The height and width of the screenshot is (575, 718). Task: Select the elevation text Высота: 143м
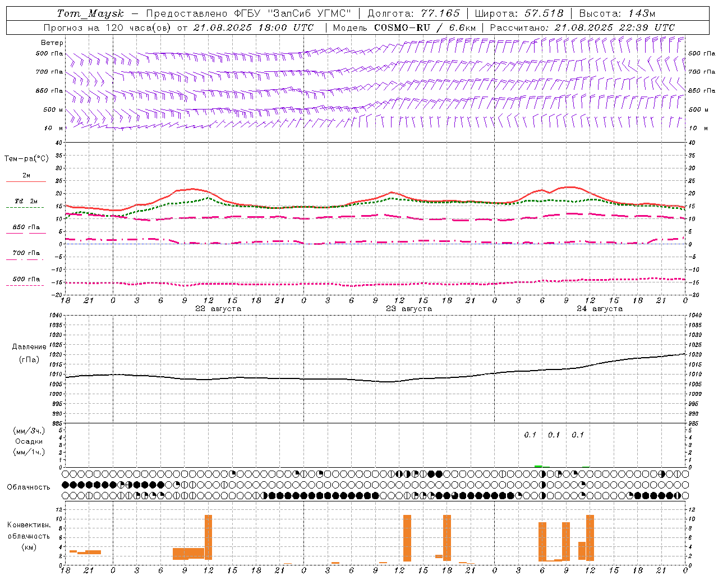coord(618,13)
